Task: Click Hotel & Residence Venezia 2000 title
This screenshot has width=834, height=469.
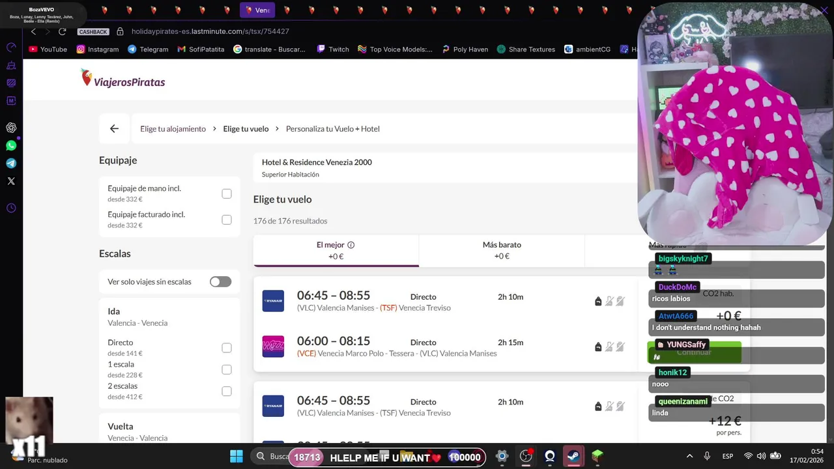Action: [317, 162]
